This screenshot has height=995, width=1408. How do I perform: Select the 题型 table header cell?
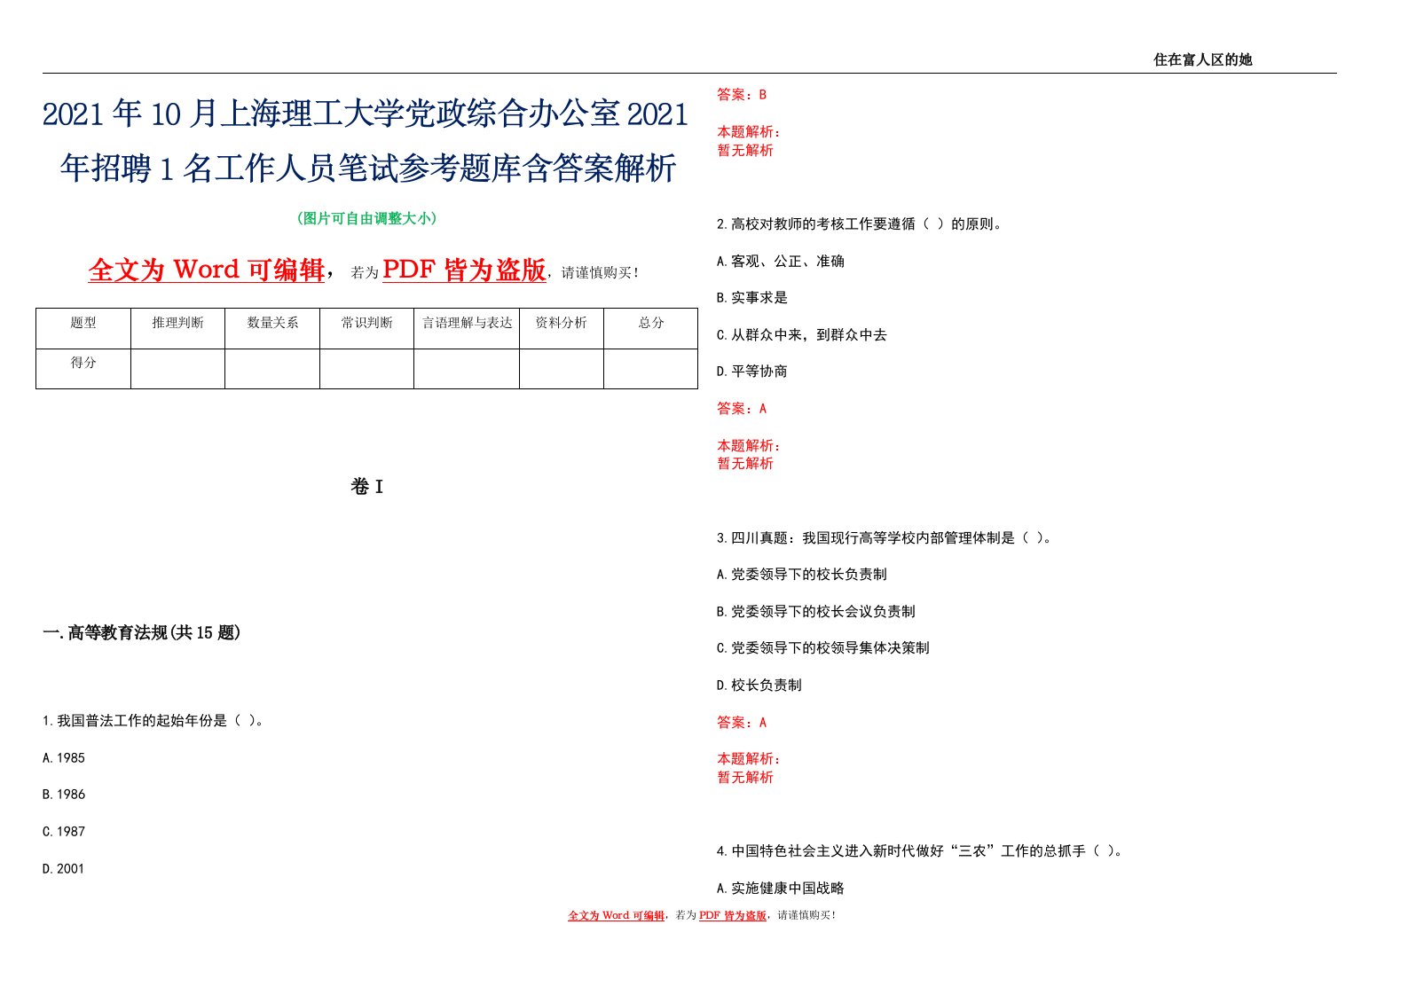83,328
